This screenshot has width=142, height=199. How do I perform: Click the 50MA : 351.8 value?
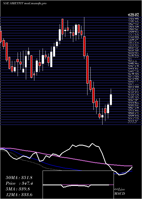[18, 178]
